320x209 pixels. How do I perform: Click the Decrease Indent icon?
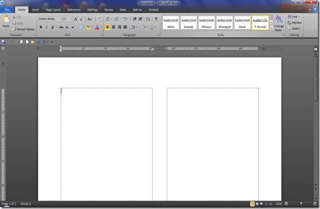pos(135,19)
